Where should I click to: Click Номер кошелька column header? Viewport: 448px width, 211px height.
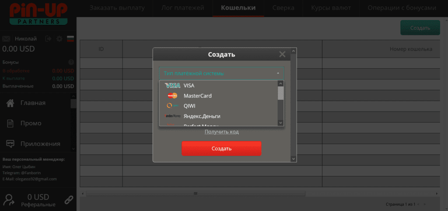click(x=411, y=49)
